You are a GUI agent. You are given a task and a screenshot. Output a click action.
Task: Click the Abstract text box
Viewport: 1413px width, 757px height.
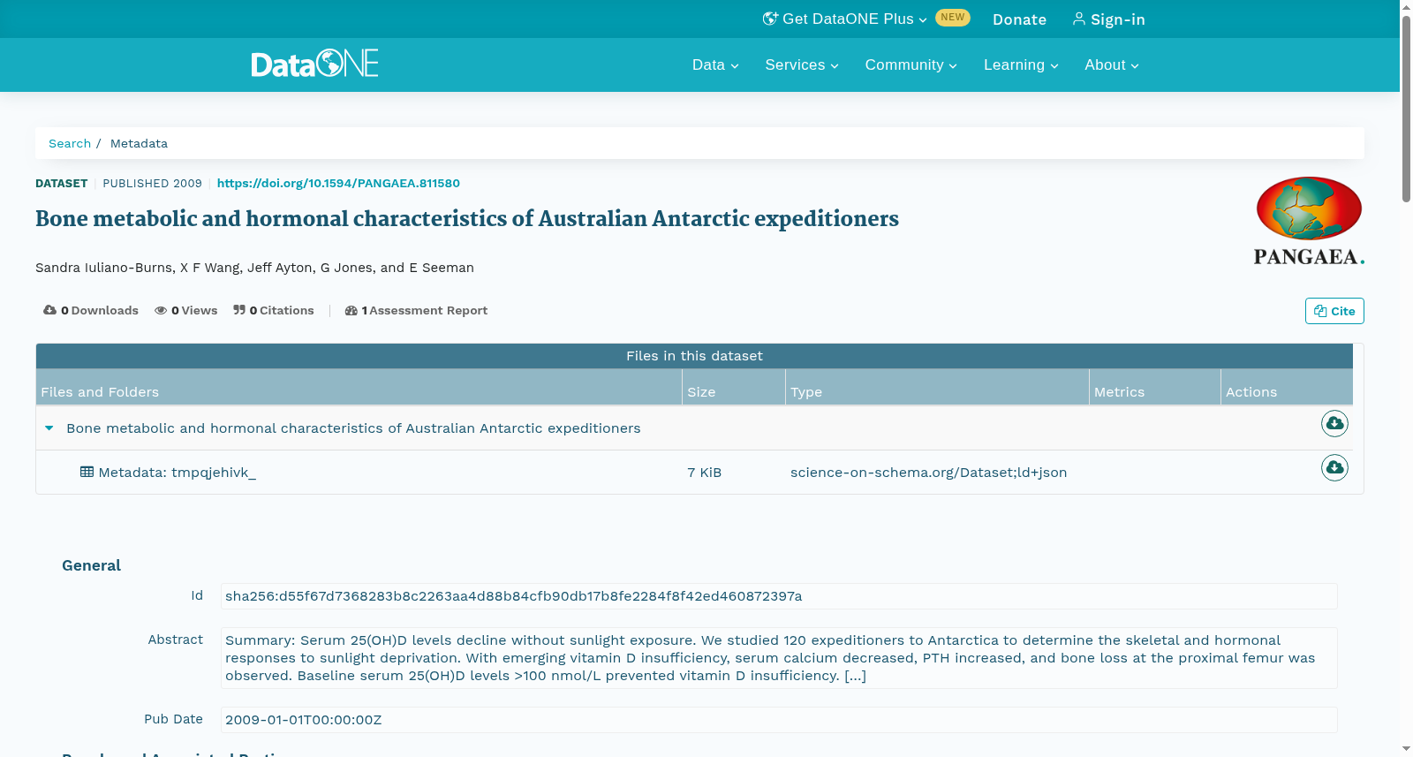[x=779, y=658]
